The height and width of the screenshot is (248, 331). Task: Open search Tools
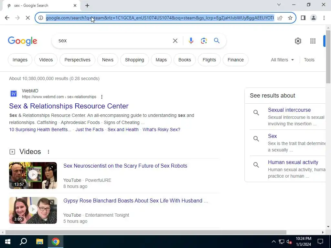(x=309, y=60)
